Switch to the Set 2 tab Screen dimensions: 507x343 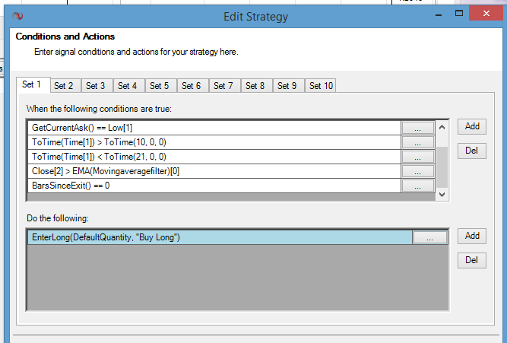64,86
